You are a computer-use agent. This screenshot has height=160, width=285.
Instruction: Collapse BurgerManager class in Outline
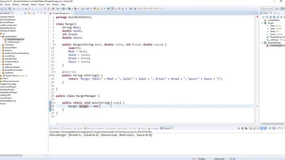(262, 43)
